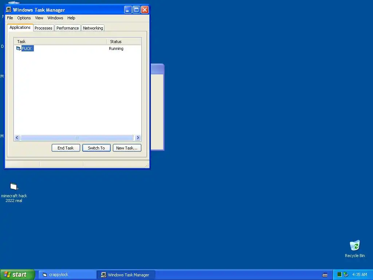Maximize the Task Manager window

point(136,10)
